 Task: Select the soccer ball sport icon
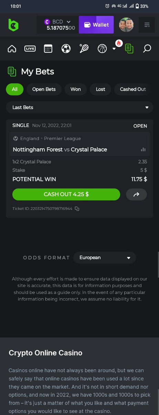[x=66, y=48]
